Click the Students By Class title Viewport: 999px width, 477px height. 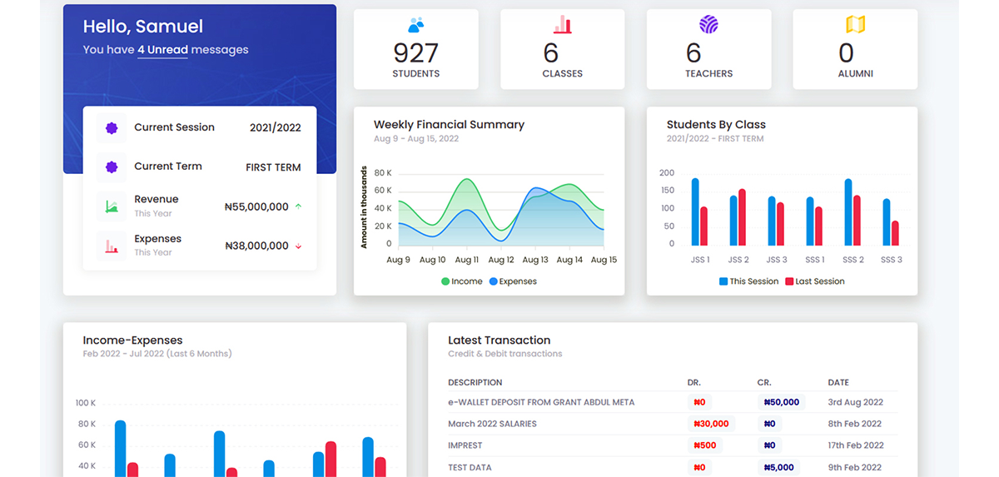716,125
